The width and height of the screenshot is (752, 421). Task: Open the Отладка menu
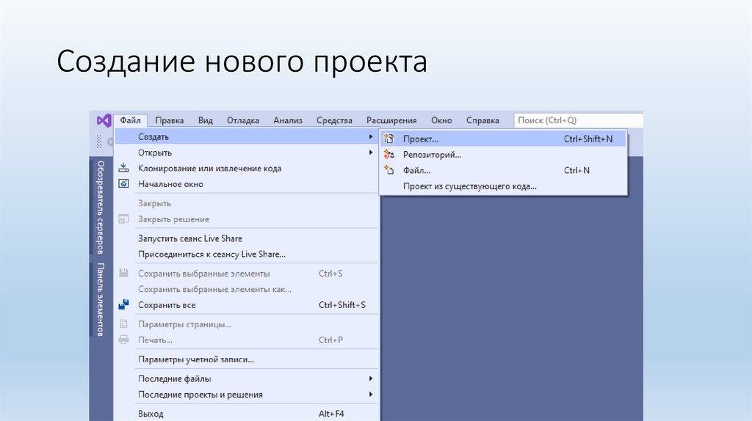pos(242,120)
